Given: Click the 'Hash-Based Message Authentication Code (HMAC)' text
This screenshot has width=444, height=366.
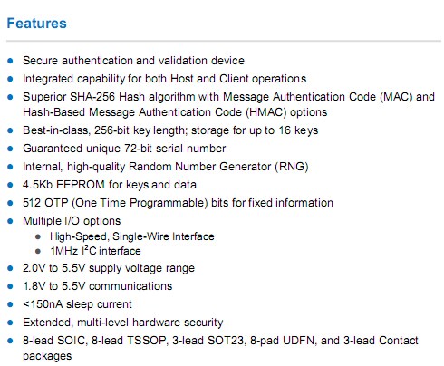Looking at the screenshot, I should (x=155, y=112).
